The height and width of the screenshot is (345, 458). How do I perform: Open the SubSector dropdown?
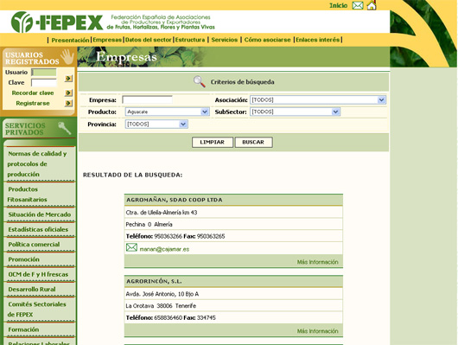point(295,112)
